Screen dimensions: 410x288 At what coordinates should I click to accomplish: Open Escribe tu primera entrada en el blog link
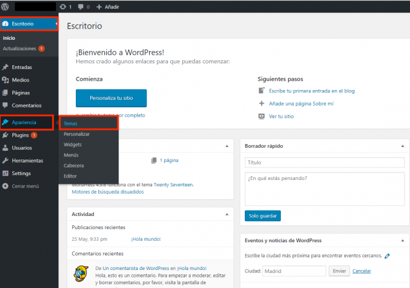pyautogui.click(x=312, y=91)
